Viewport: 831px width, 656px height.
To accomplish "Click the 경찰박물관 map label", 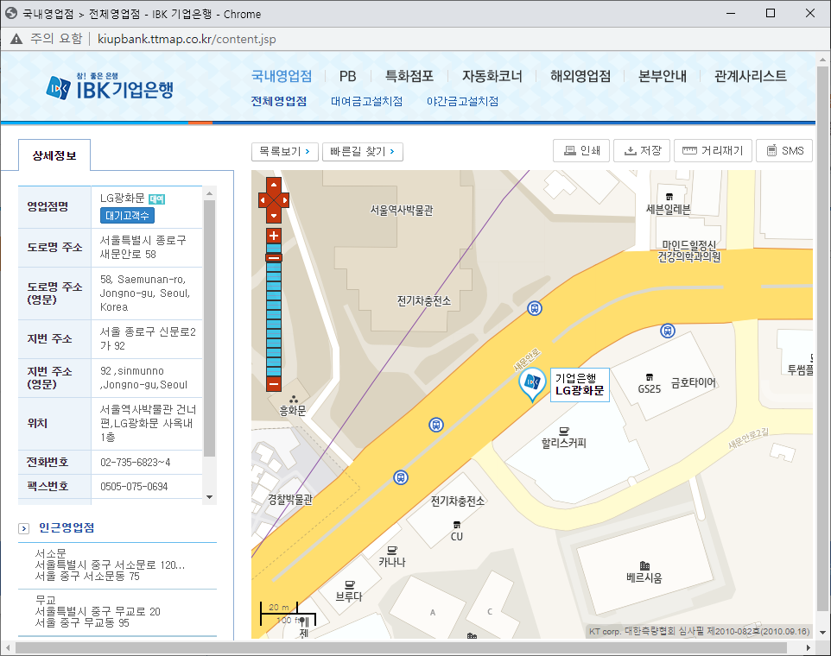I will (x=290, y=499).
